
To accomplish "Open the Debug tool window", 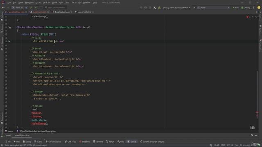I will 27,142.
